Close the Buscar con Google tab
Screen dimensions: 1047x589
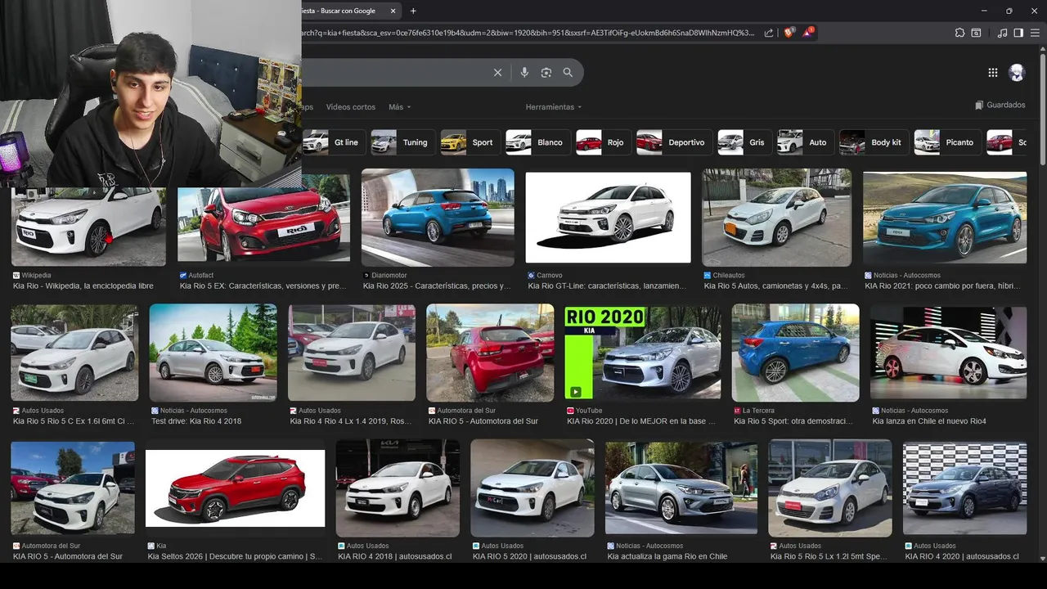click(x=393, y=11)
